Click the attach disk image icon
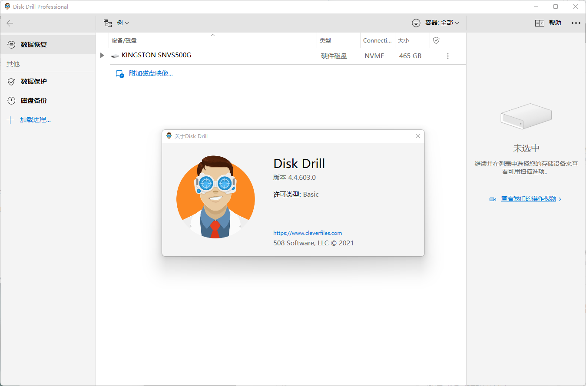 [x=120, y=74]
